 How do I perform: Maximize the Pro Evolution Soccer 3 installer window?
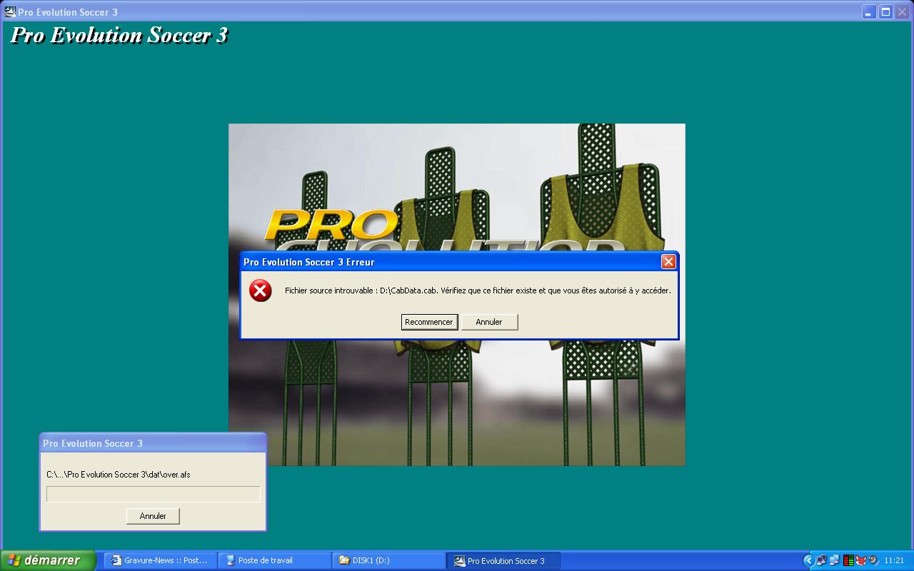point(885,11)
